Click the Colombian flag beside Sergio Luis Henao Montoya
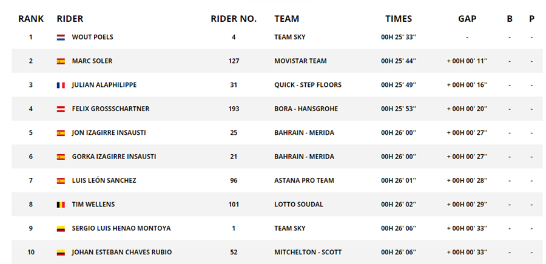 61,229
